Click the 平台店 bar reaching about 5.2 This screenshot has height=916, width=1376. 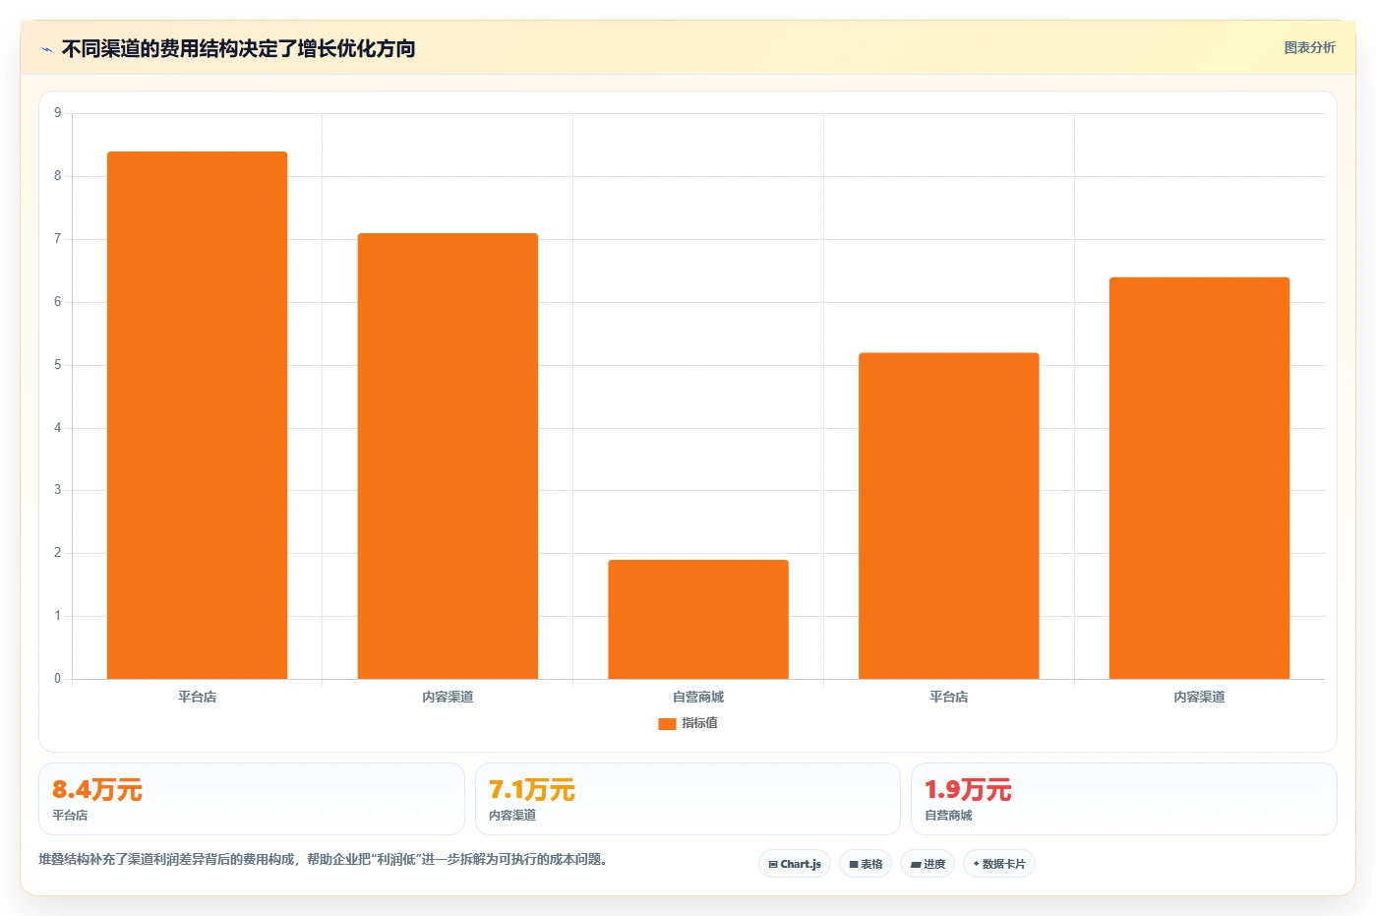coord(949,516)
